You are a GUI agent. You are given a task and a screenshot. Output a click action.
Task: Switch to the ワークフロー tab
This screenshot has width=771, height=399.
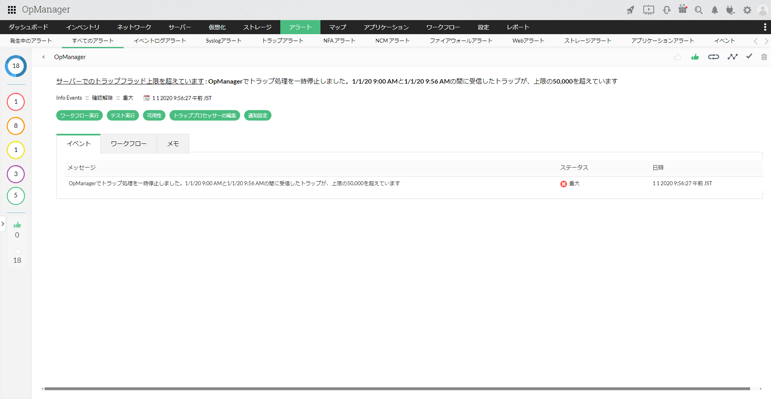pyautogui.click(x=128, y=143)
